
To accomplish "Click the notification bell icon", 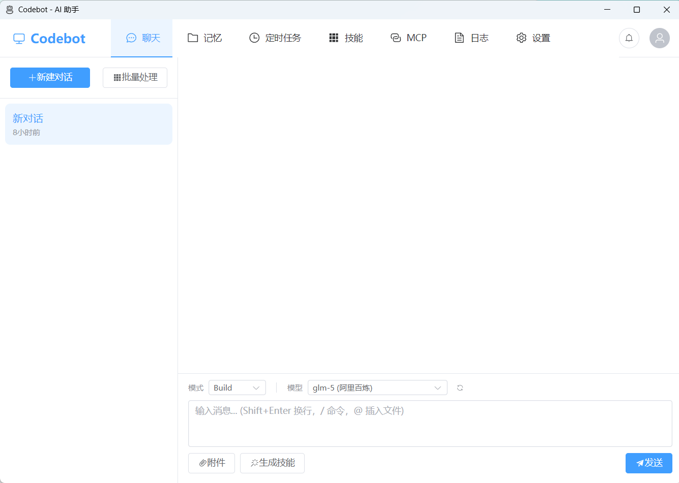I will [x=629, y=38].
